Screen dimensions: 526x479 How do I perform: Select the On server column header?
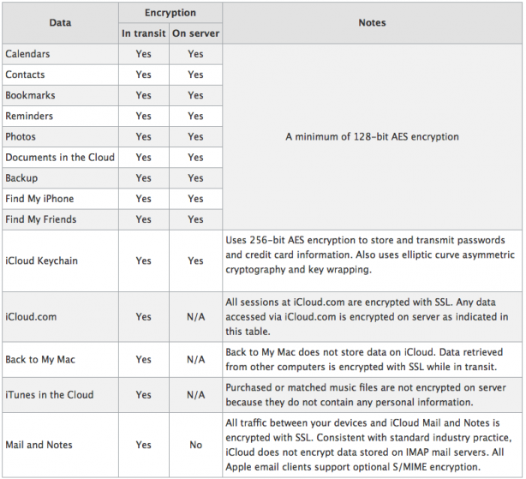[195, 33]
